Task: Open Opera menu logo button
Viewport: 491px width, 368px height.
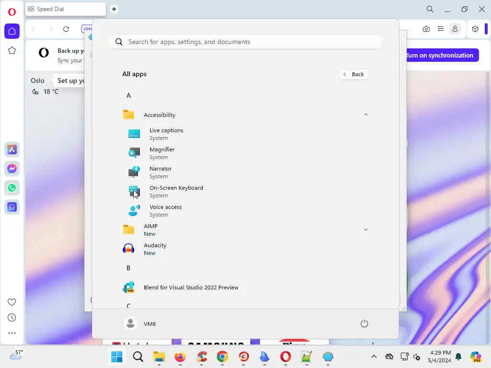Action: pos(12,12)
